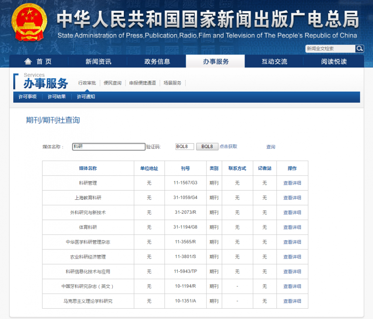Open the 互动交流 navigation tab

pyautogui.click(x=274, y=61)
